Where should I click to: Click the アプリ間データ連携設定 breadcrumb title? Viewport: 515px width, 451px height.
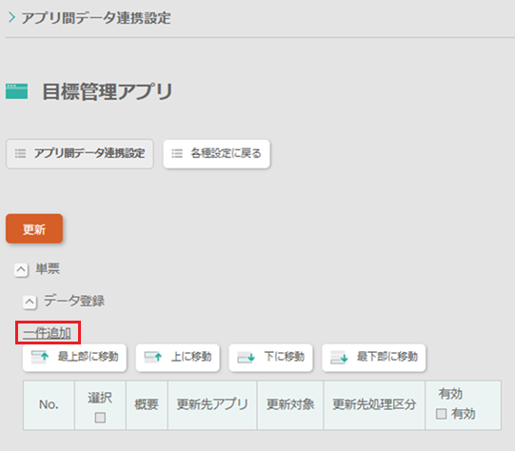96,18
